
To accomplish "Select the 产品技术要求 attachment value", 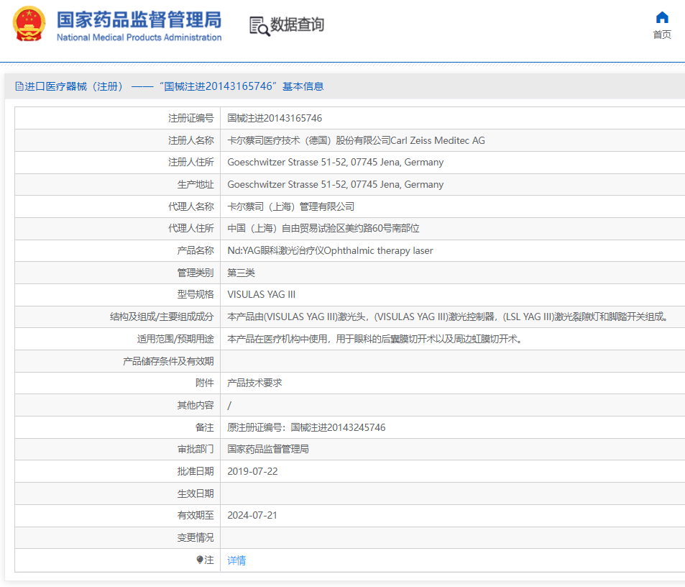I will pos(254,383).
